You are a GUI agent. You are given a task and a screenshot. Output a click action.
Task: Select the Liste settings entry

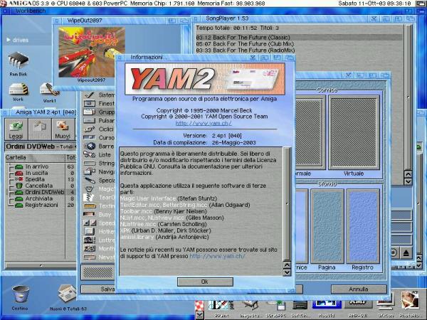(x=100, y=154)
